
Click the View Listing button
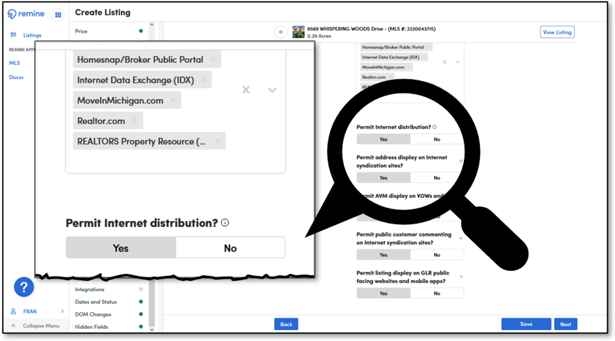coord(557,32)
